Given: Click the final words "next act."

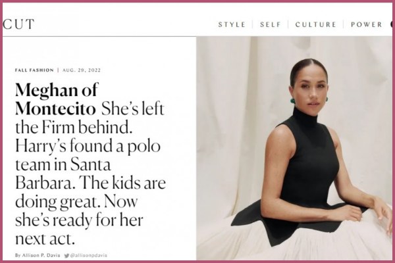Looking at the screenshot, I should (45, 239).
